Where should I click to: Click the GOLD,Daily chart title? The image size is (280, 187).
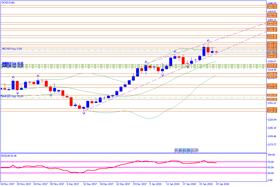8,3
